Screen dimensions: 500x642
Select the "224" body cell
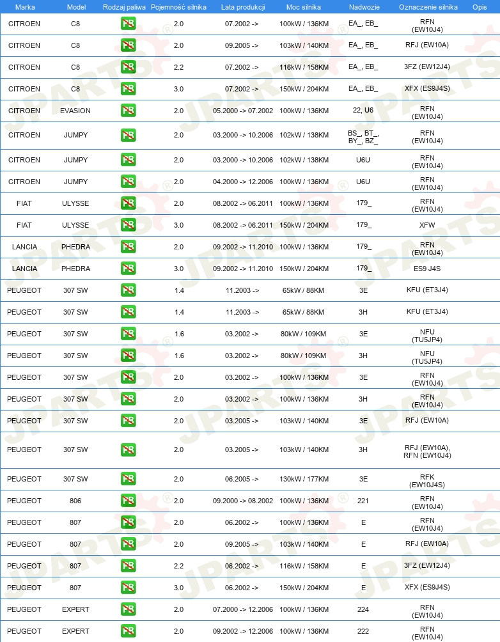363,609
